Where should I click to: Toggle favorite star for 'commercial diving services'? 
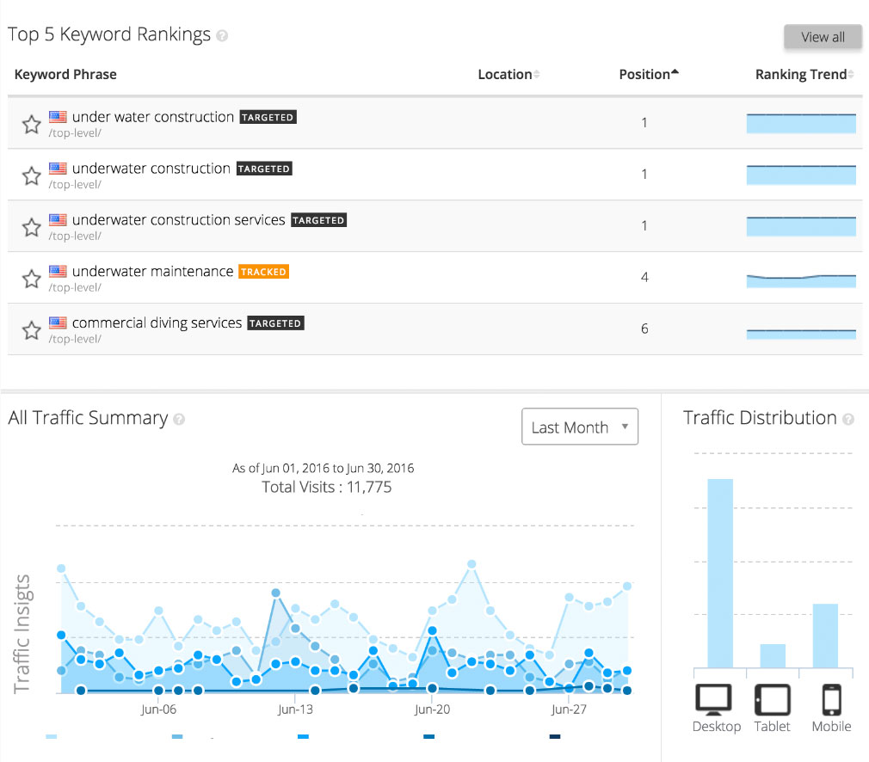(32, 330)
